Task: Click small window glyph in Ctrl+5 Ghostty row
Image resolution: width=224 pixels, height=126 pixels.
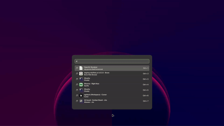Action: [77, 90]
